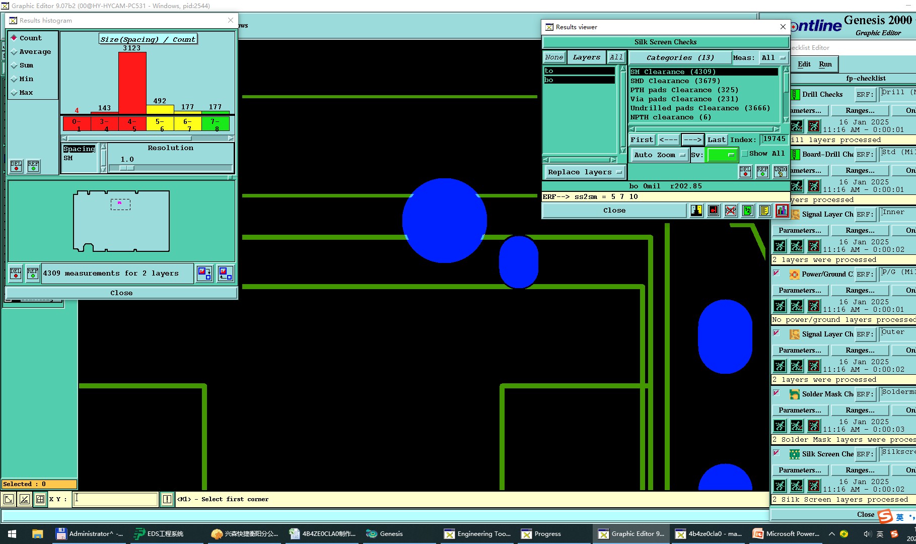Viewport: 916px width, 544px height.
Task: Open the Replace layers dropdown
Action: pos(584,172)
